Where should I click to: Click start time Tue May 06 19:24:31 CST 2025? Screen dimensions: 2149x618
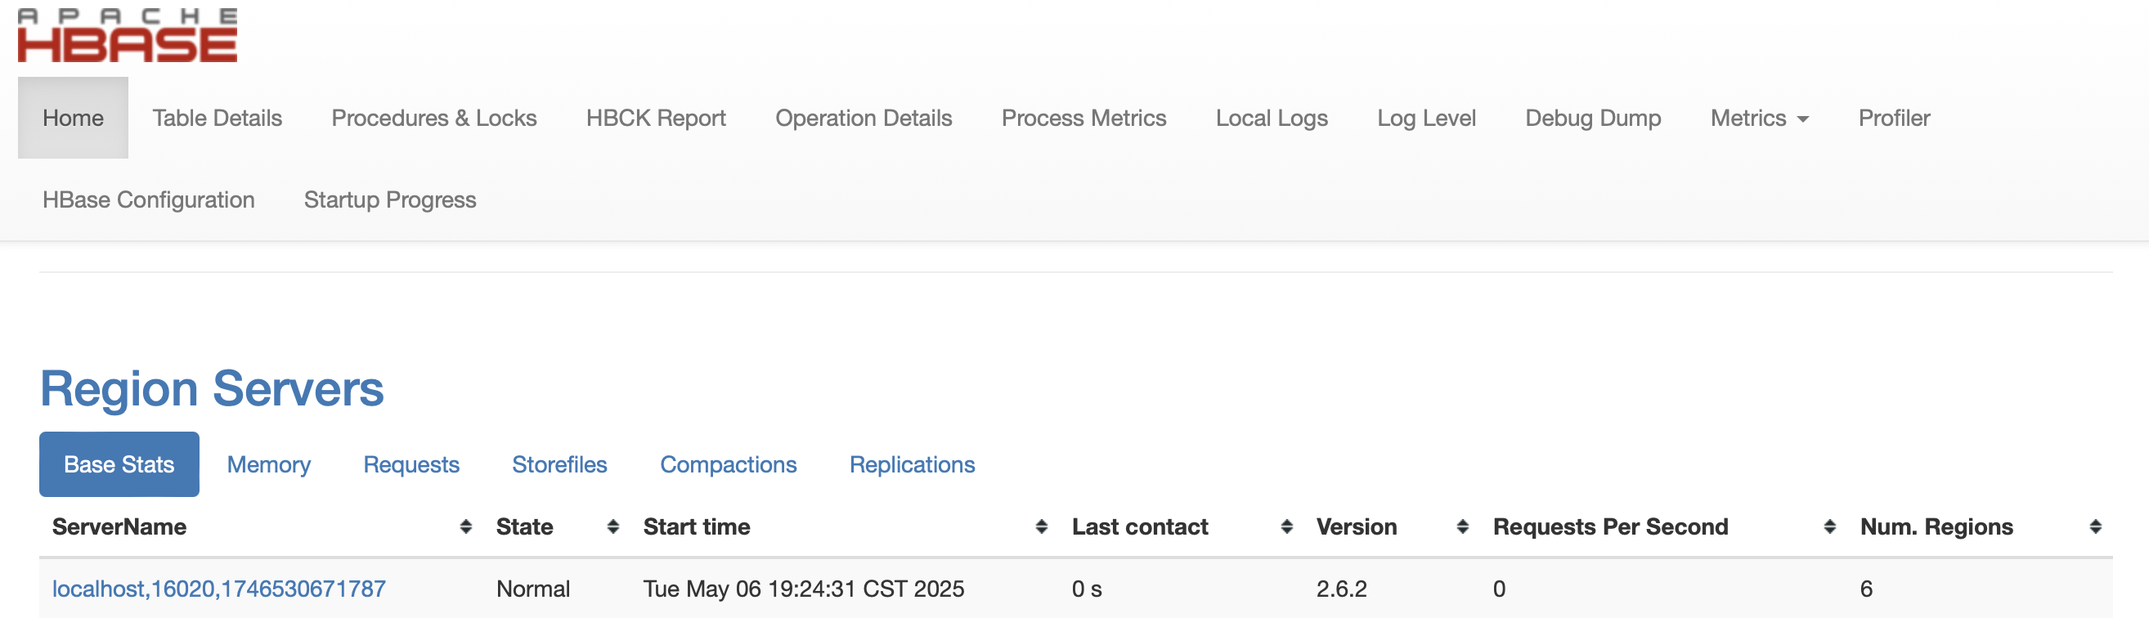803,589
